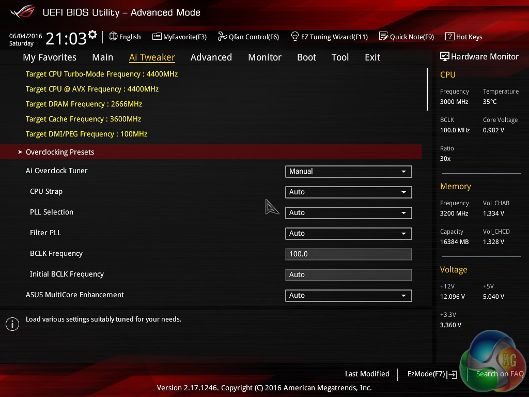
Task: Click the Hardware Monitor display icon
Action: point(445,56)
